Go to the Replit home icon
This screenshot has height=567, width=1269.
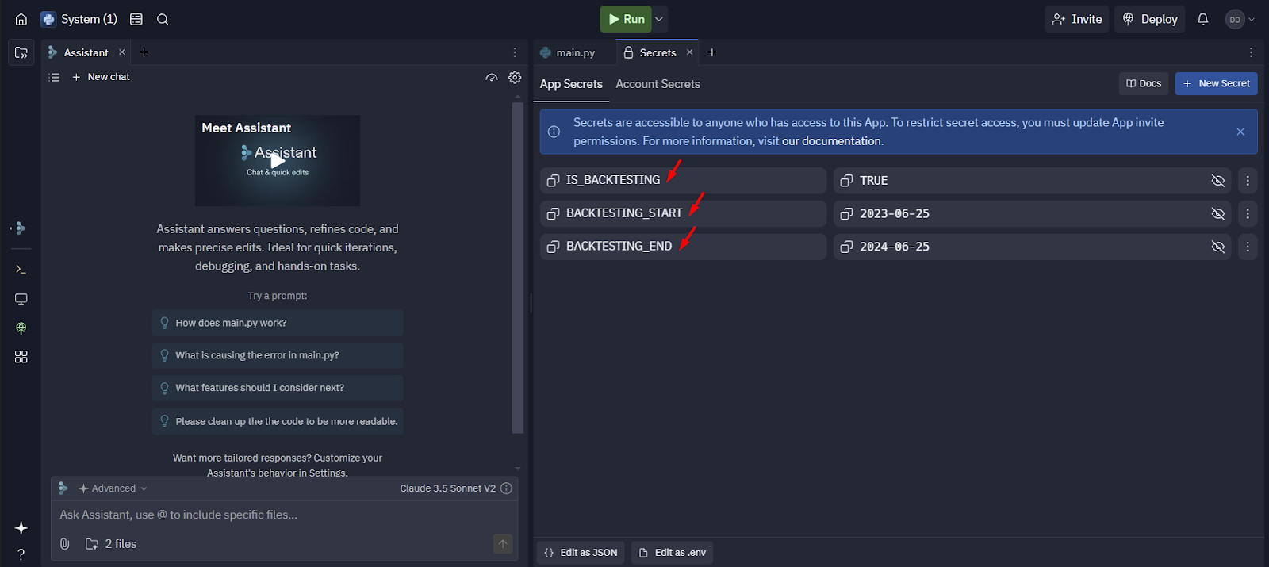21,19
